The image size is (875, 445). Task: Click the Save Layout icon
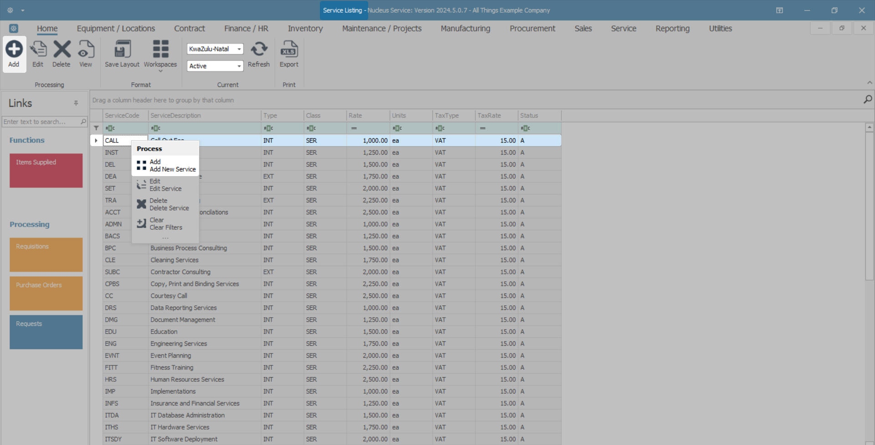click(122, 49)
